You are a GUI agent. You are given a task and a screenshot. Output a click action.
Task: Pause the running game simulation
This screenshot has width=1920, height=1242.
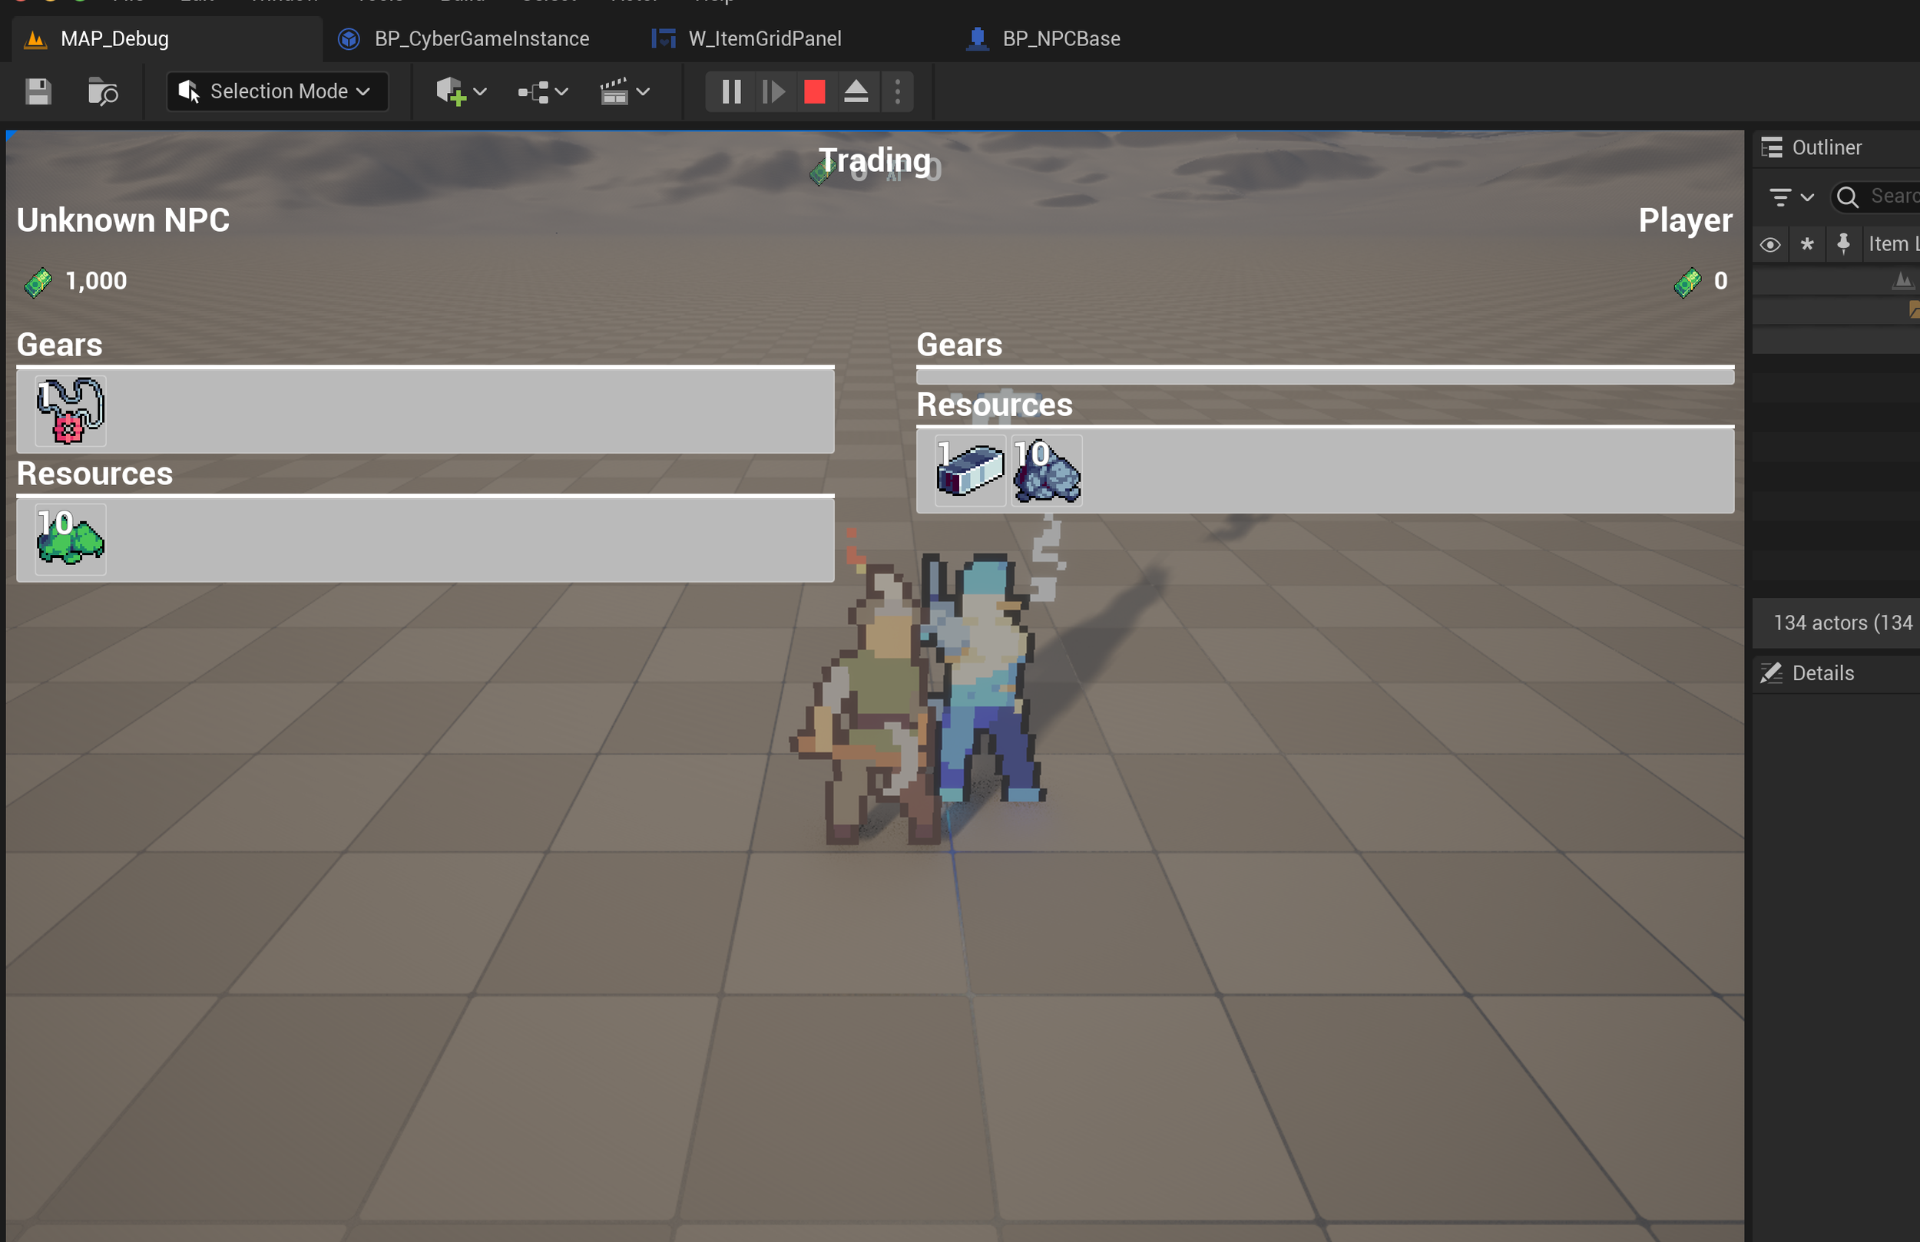[x=731, y=92]
